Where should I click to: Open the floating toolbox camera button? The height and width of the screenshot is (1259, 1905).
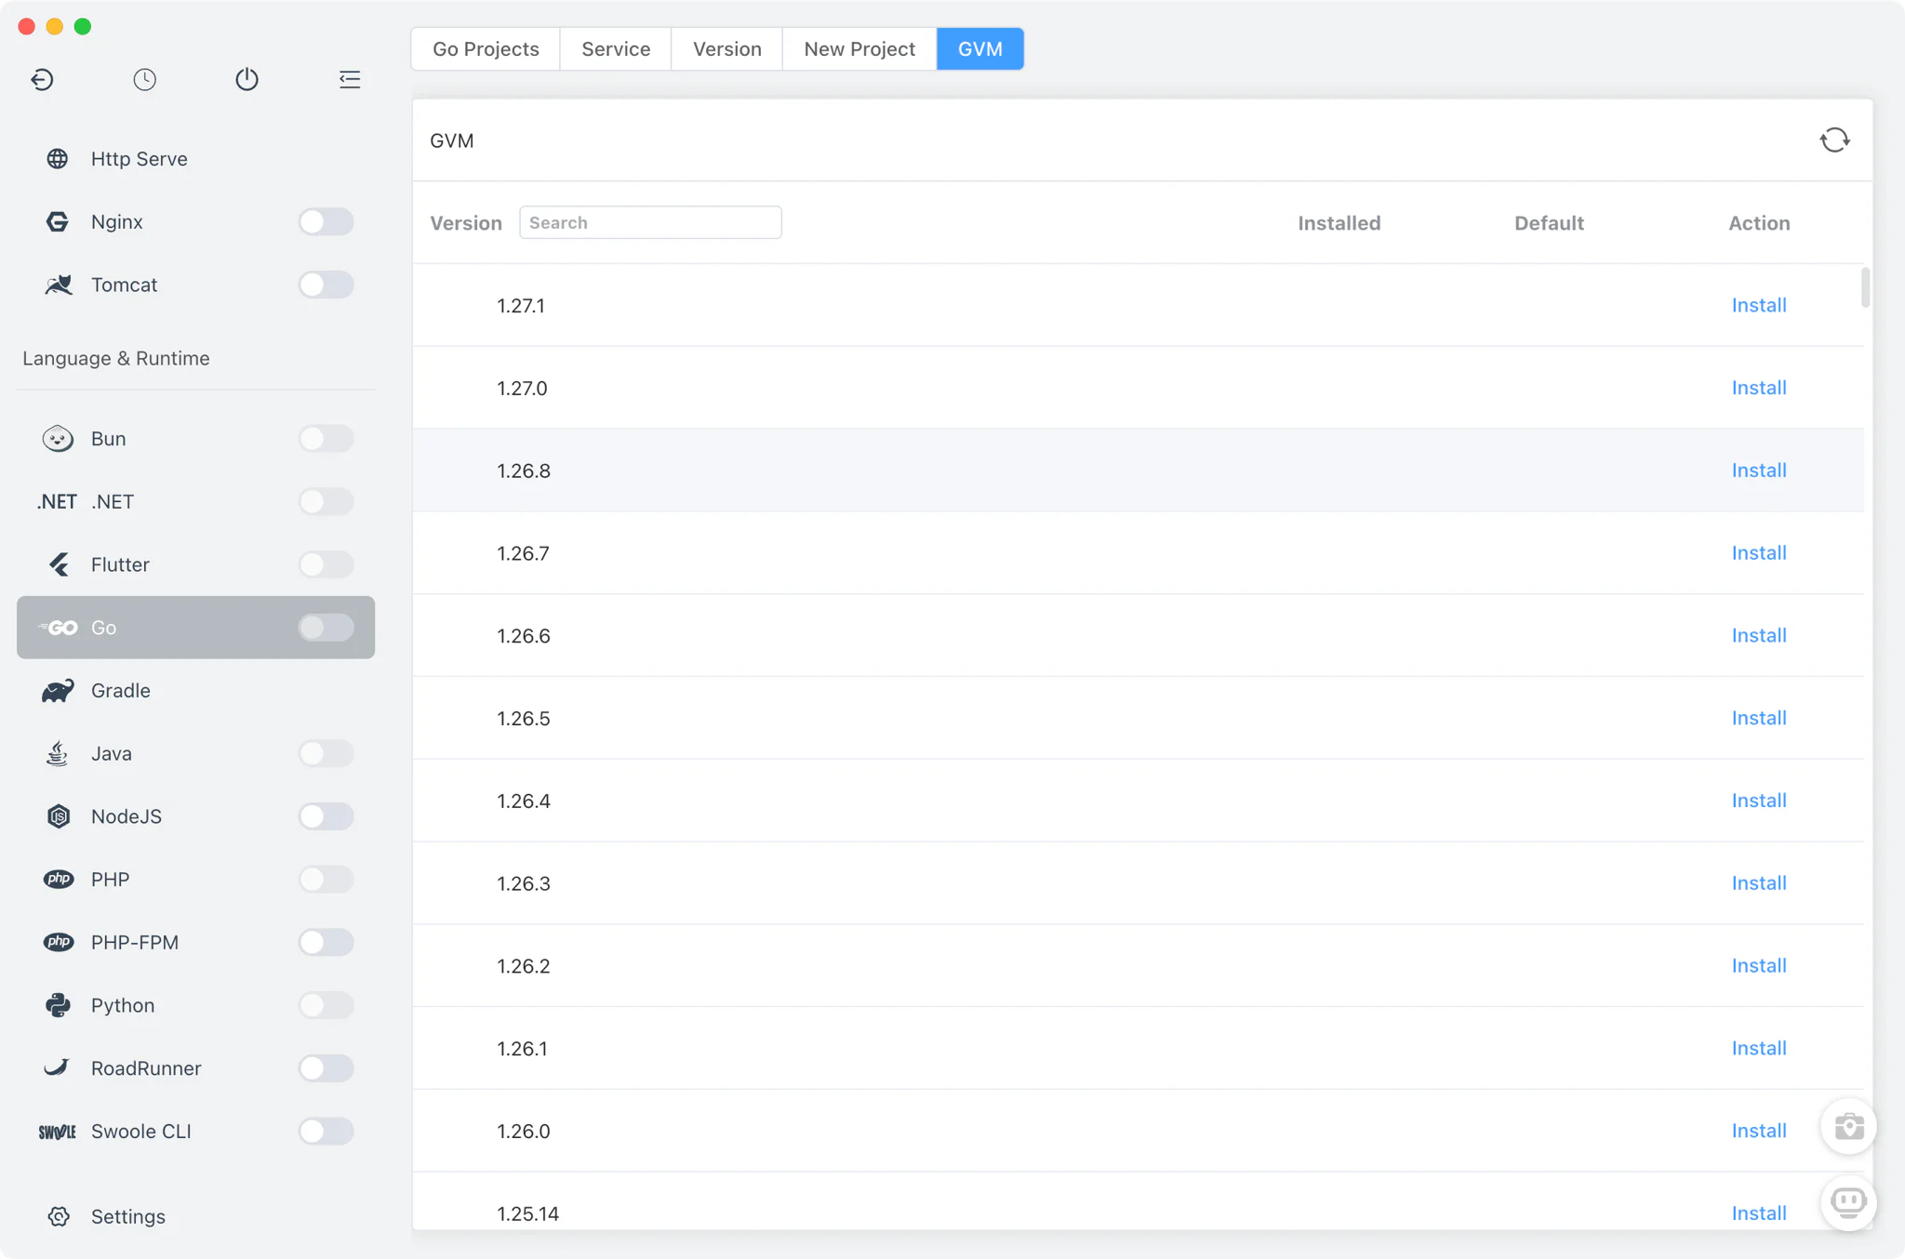1848,1127
